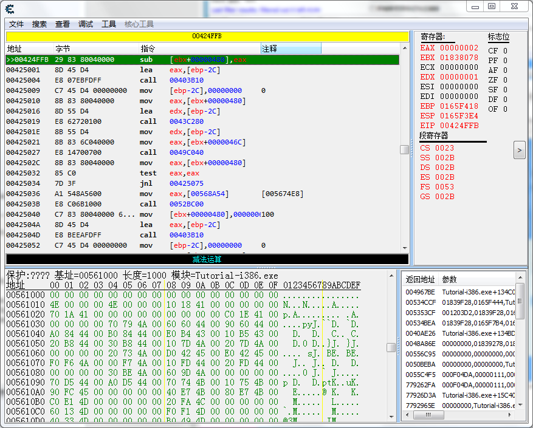Open the 调试 menu
Screen dimensions: 533x428
[86, 24]
